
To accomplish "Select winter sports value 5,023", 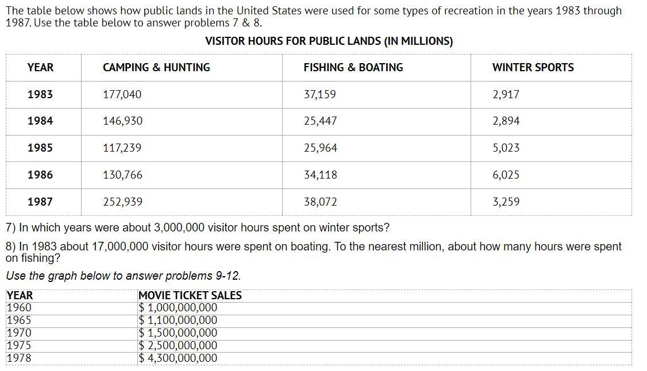I will (x=506, y=148).
